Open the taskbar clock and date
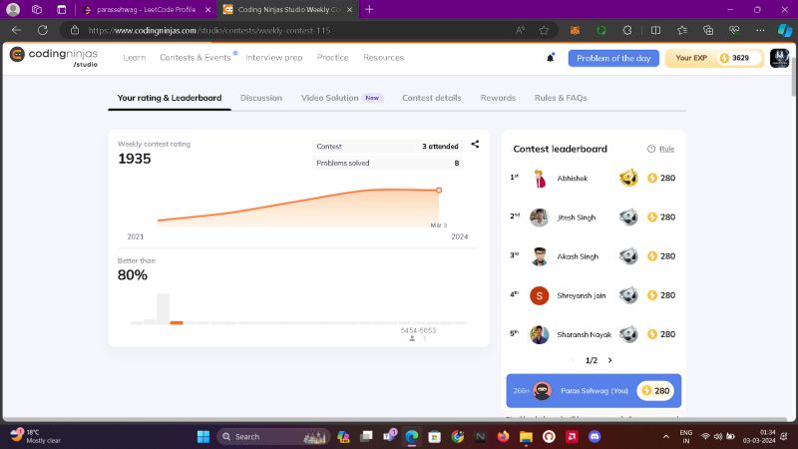 click(x=759, y=436)
